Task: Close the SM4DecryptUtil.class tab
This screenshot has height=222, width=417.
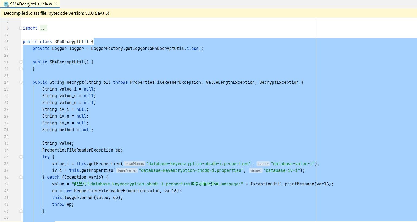Action: pyautogui.click(x=56, y=4)
